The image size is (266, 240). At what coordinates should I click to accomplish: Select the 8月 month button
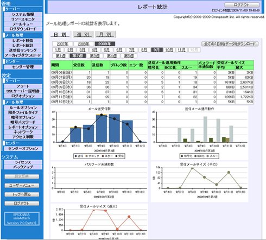[144, 50]
